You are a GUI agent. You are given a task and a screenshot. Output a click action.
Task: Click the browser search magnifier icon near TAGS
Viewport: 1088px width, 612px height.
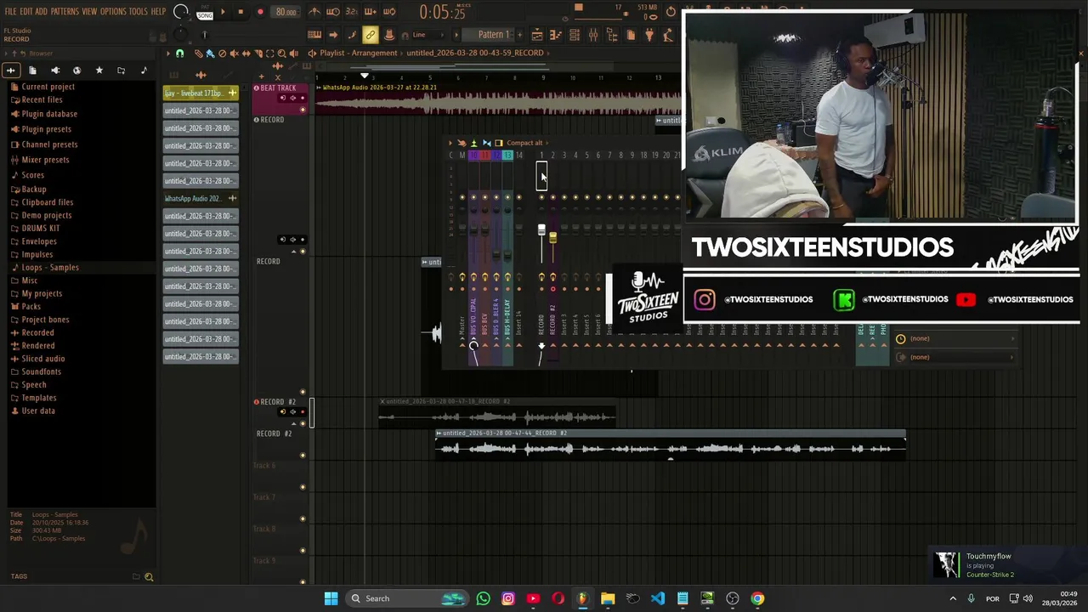pyautogui.click(x=149, y=577)
